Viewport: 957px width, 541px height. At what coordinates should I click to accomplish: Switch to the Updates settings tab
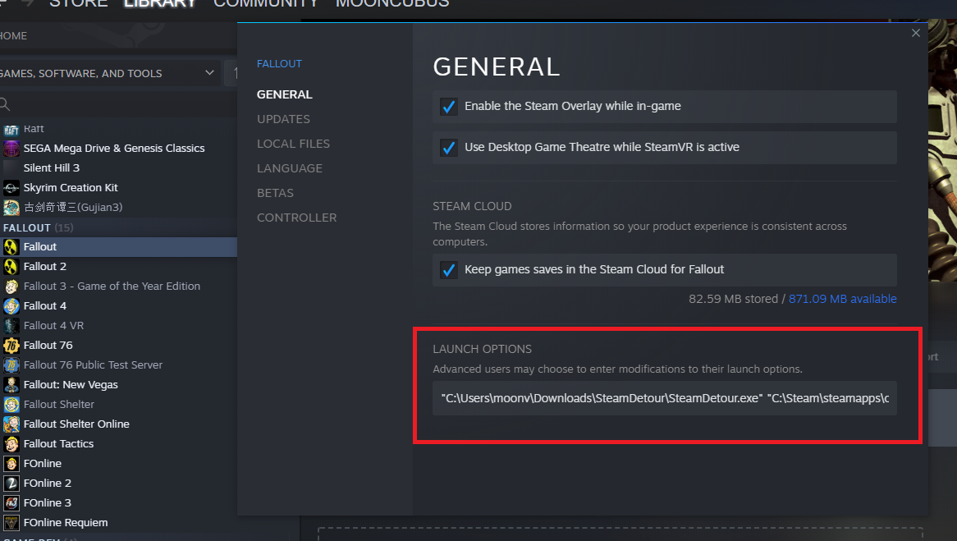pyautogui.click(x=283, y=119)
